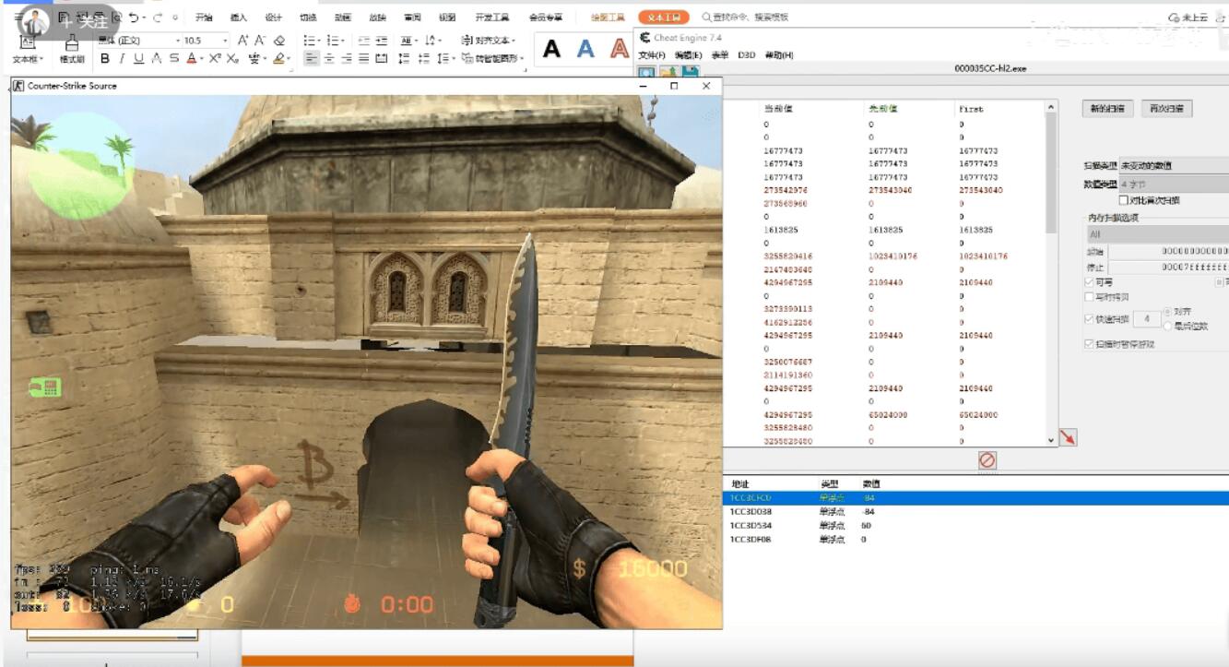Align text right in WPS ribbon

[x=347, y=58]
